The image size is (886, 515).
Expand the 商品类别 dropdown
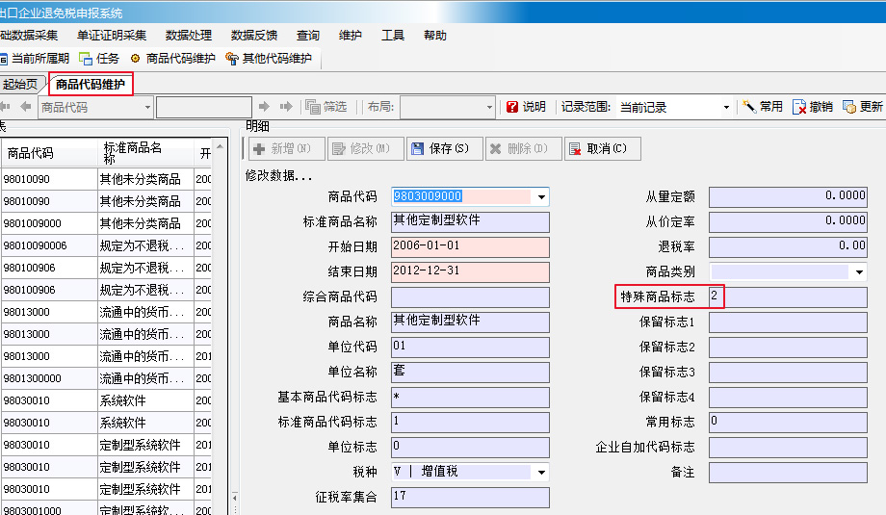(859, 272)
